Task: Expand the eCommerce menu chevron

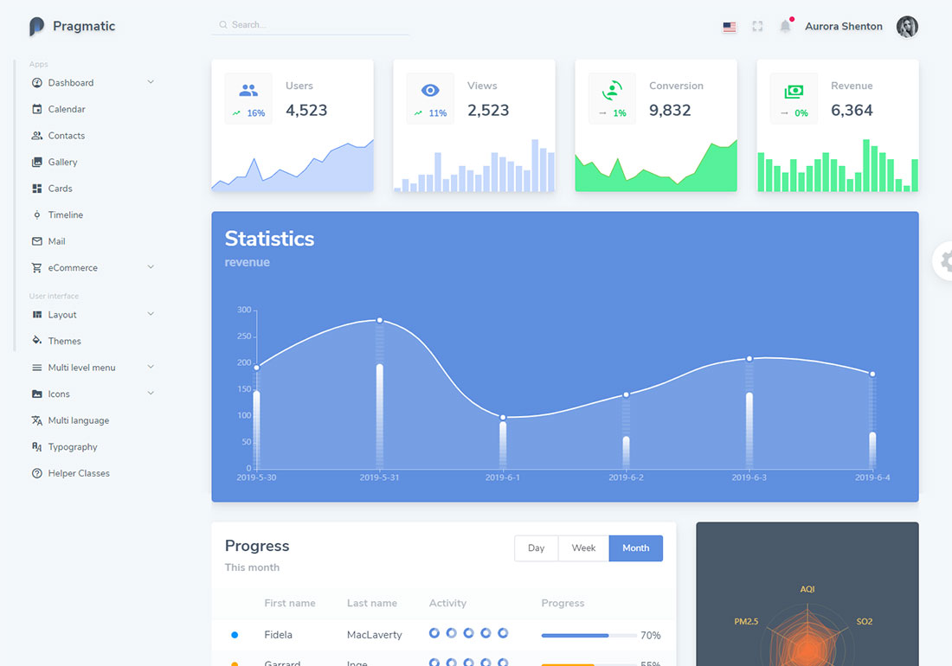Action: coord(151,267)
